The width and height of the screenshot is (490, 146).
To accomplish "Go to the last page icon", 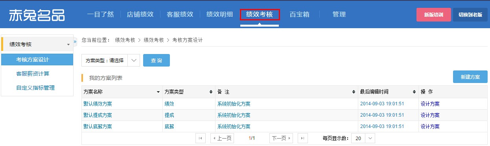I will pos(303,138).
